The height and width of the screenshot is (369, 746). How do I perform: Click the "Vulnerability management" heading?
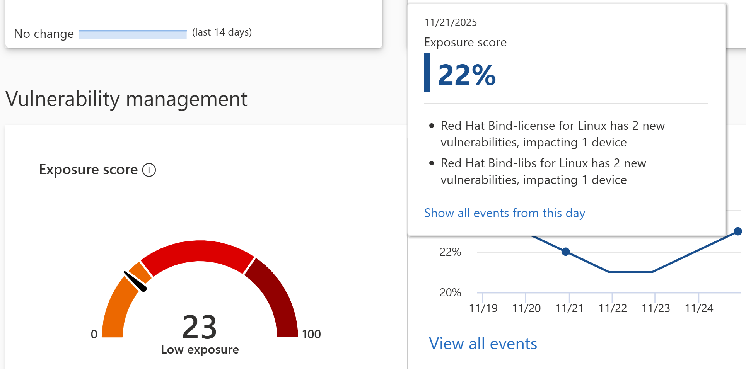pos(126,99)
